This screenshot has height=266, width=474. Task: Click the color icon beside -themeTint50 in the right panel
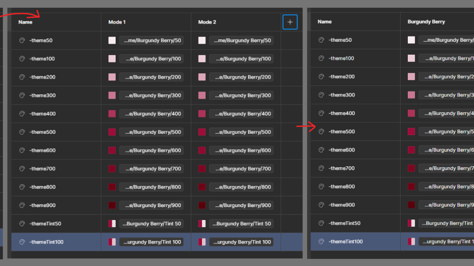pyautogui.click(x=321, y=223)
